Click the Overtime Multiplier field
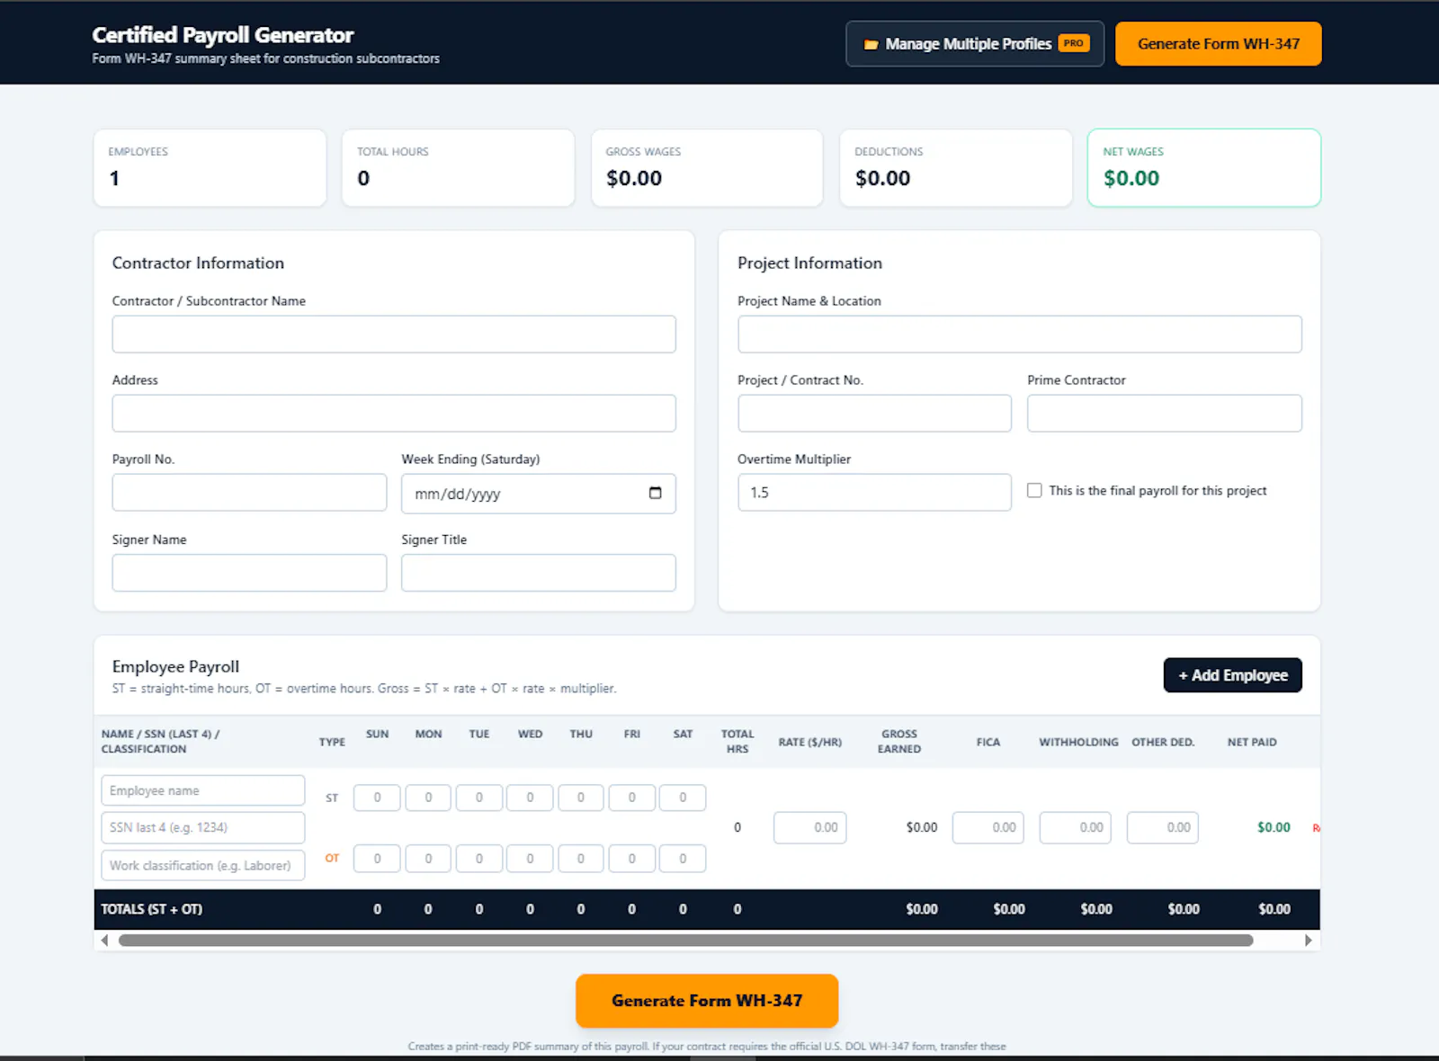The width and height of the screenshot is (1439, 1061). (x=874, y=493)
